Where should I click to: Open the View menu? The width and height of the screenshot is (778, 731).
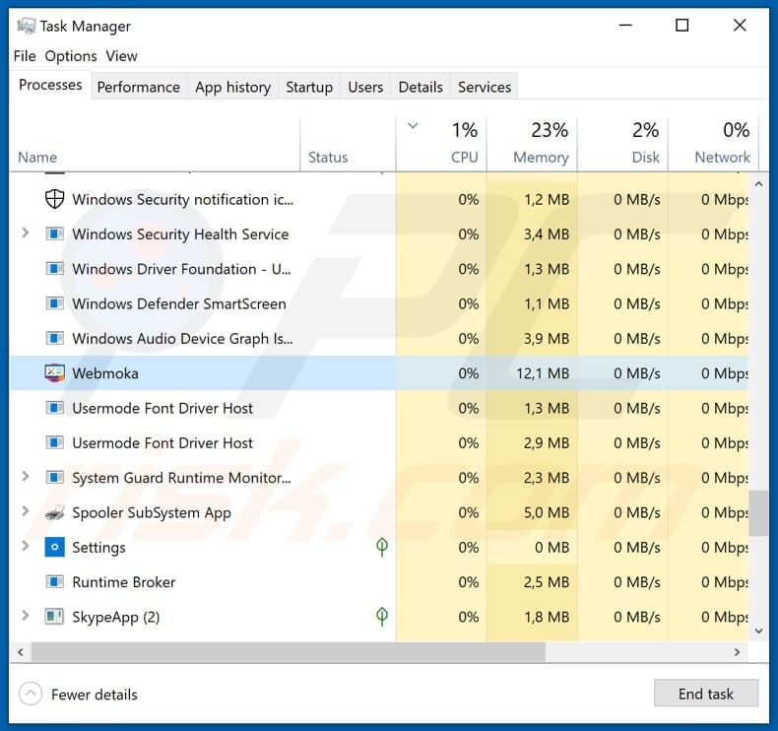point(121,56)
